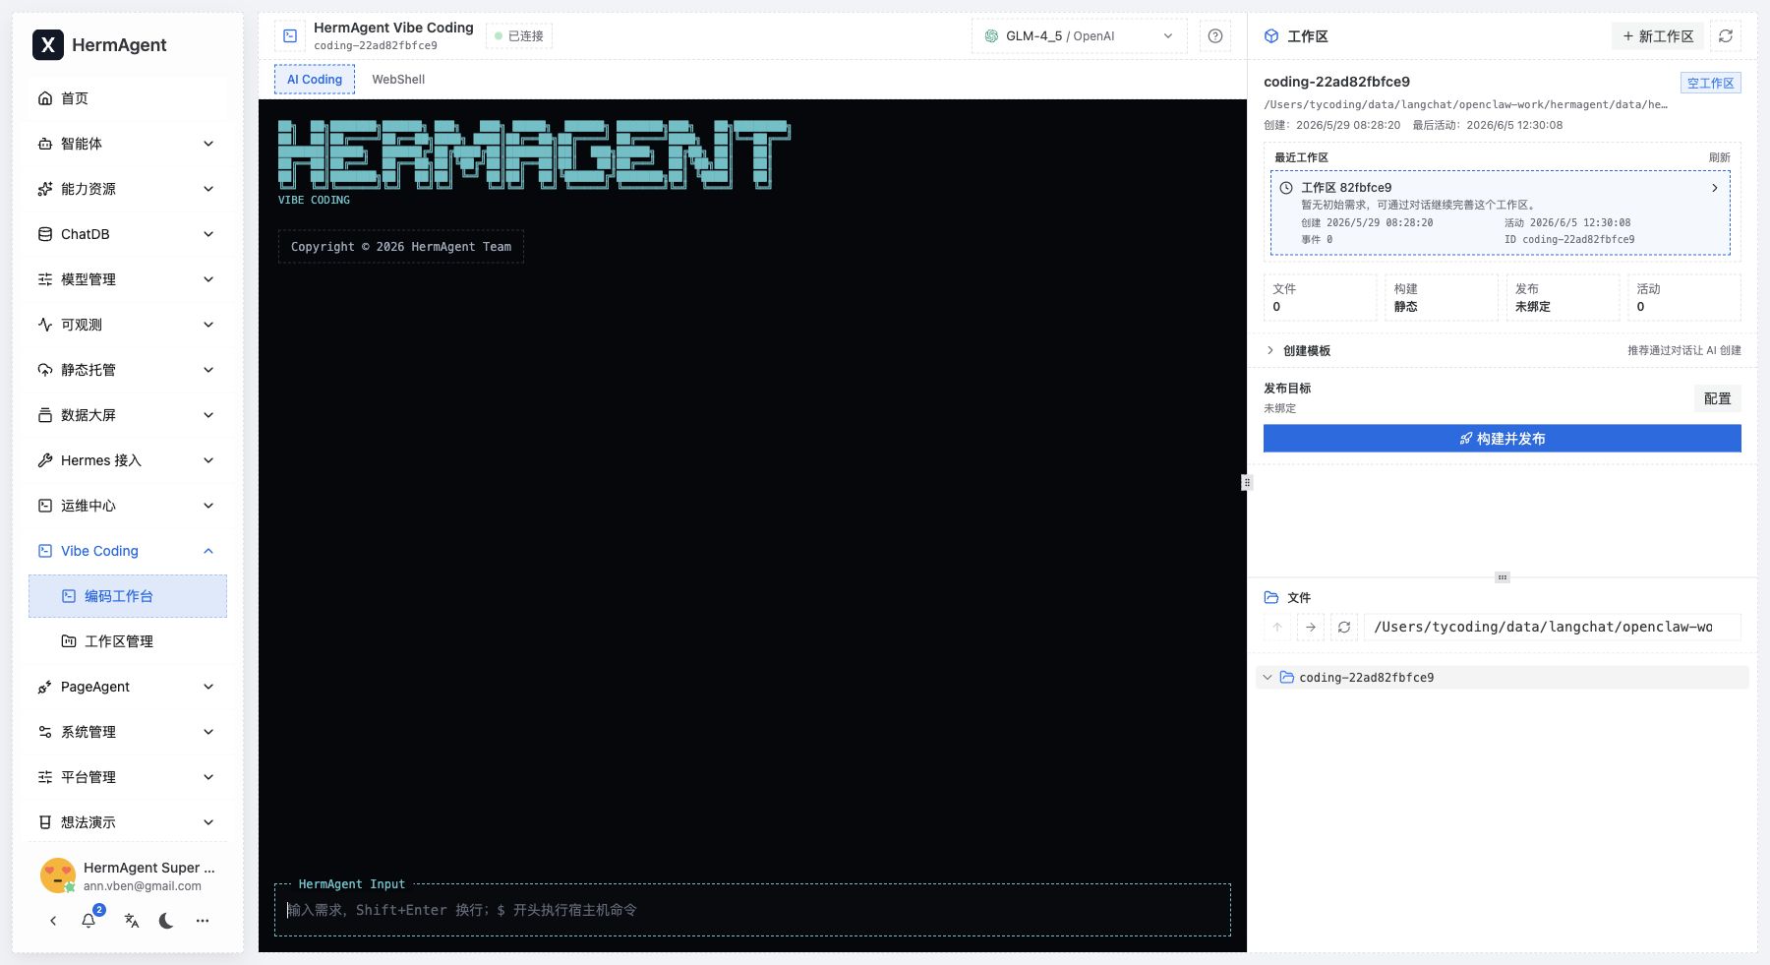Viewport: 1770px width, 965px height.
Task: Click the 空工作区 tag
Action: [1710, 83]
